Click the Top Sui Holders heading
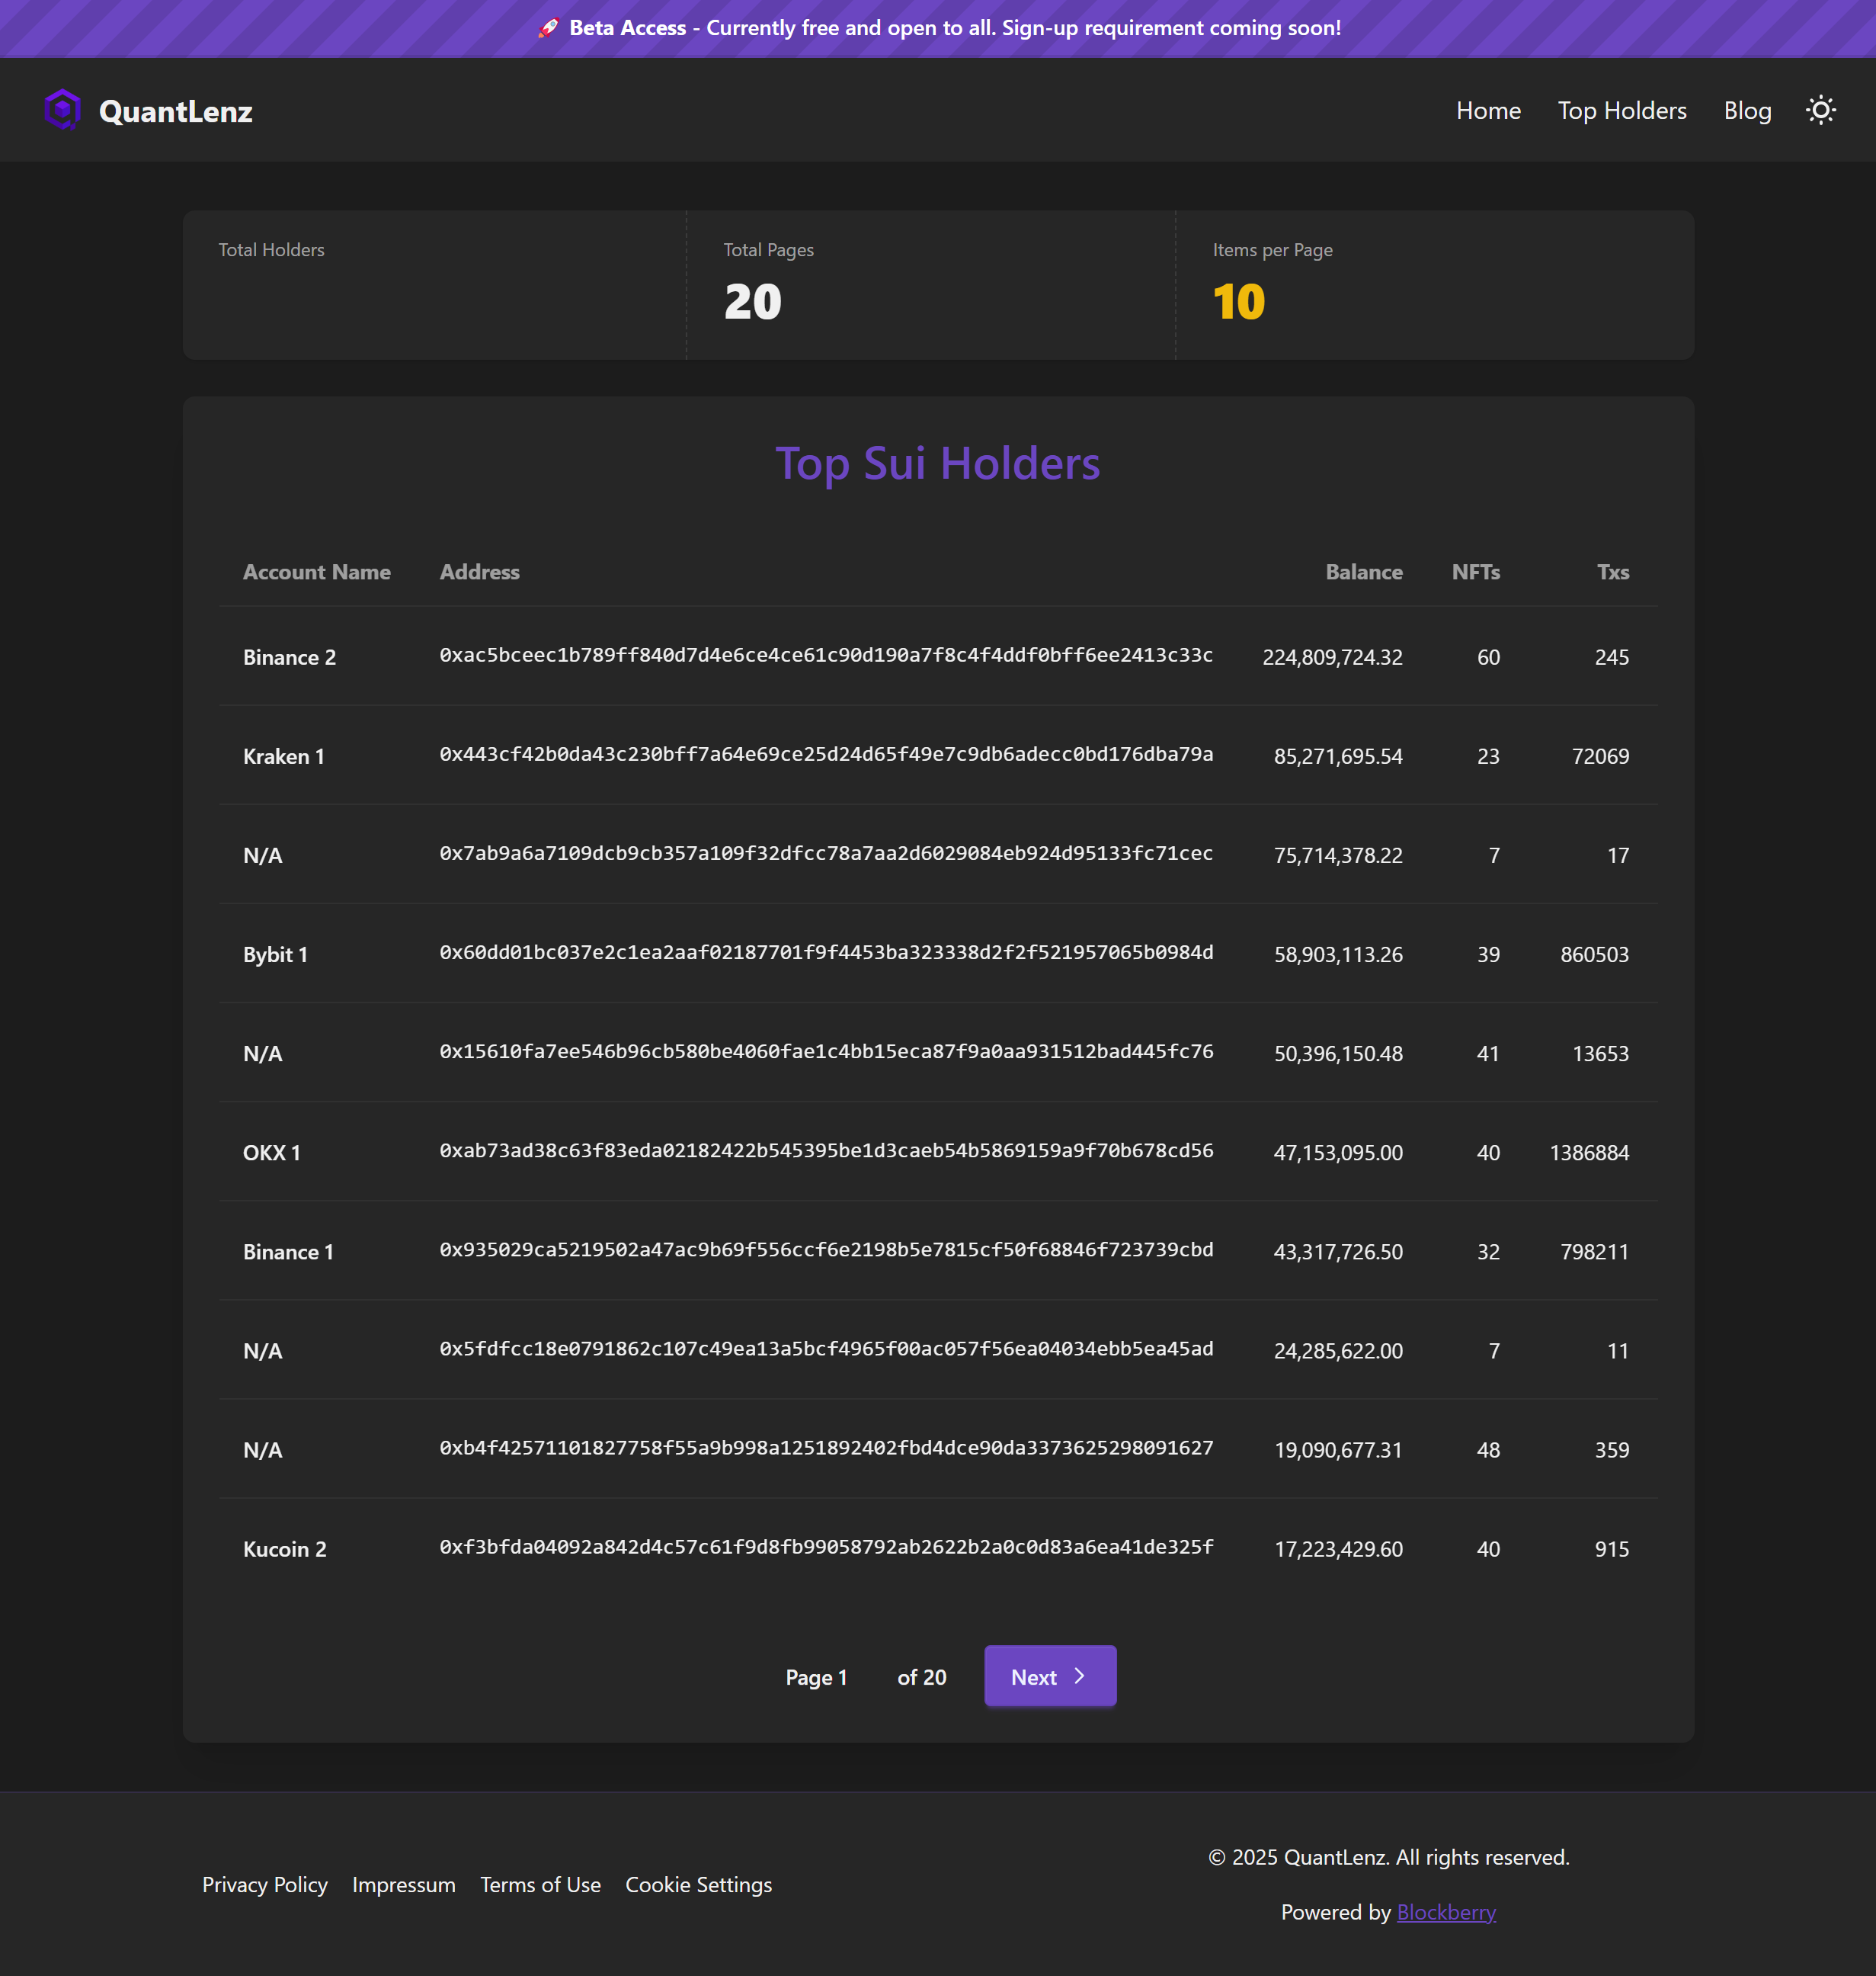Viewport: 1876px width, 1976px height. tap(938, 464)
